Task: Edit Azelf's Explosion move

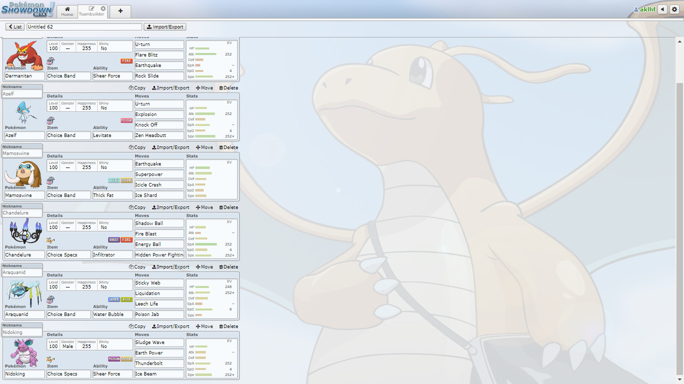Action: [159, 114]
